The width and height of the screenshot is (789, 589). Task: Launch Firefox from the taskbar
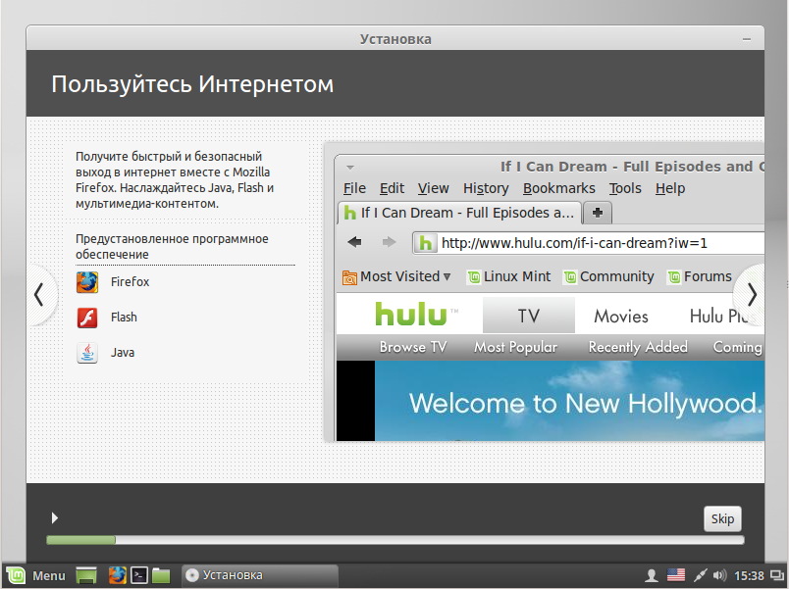coord(118,575)
